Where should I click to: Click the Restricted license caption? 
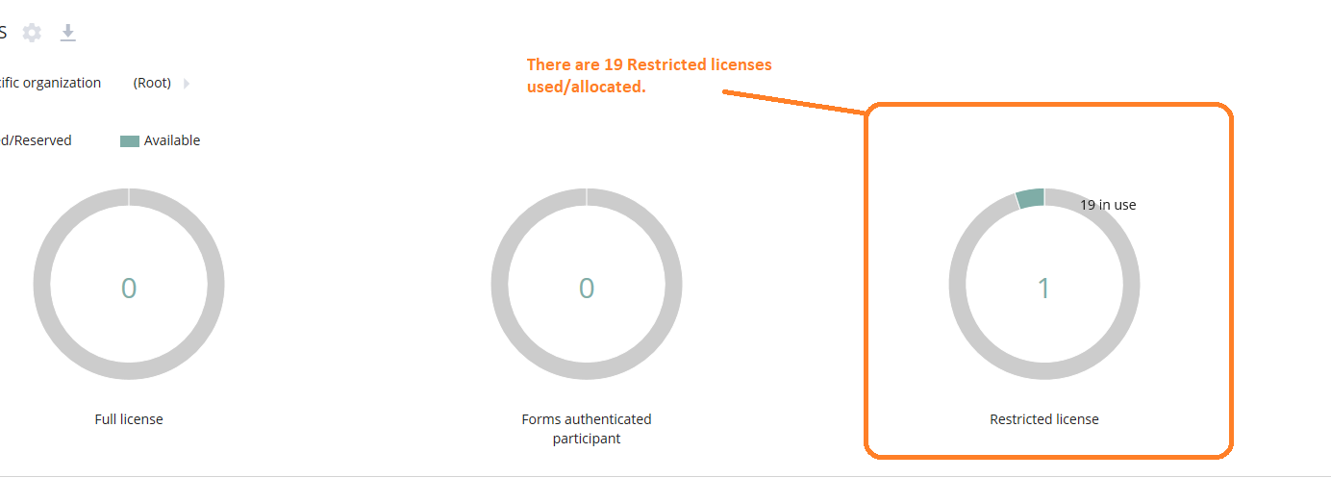pos(1044,419)
